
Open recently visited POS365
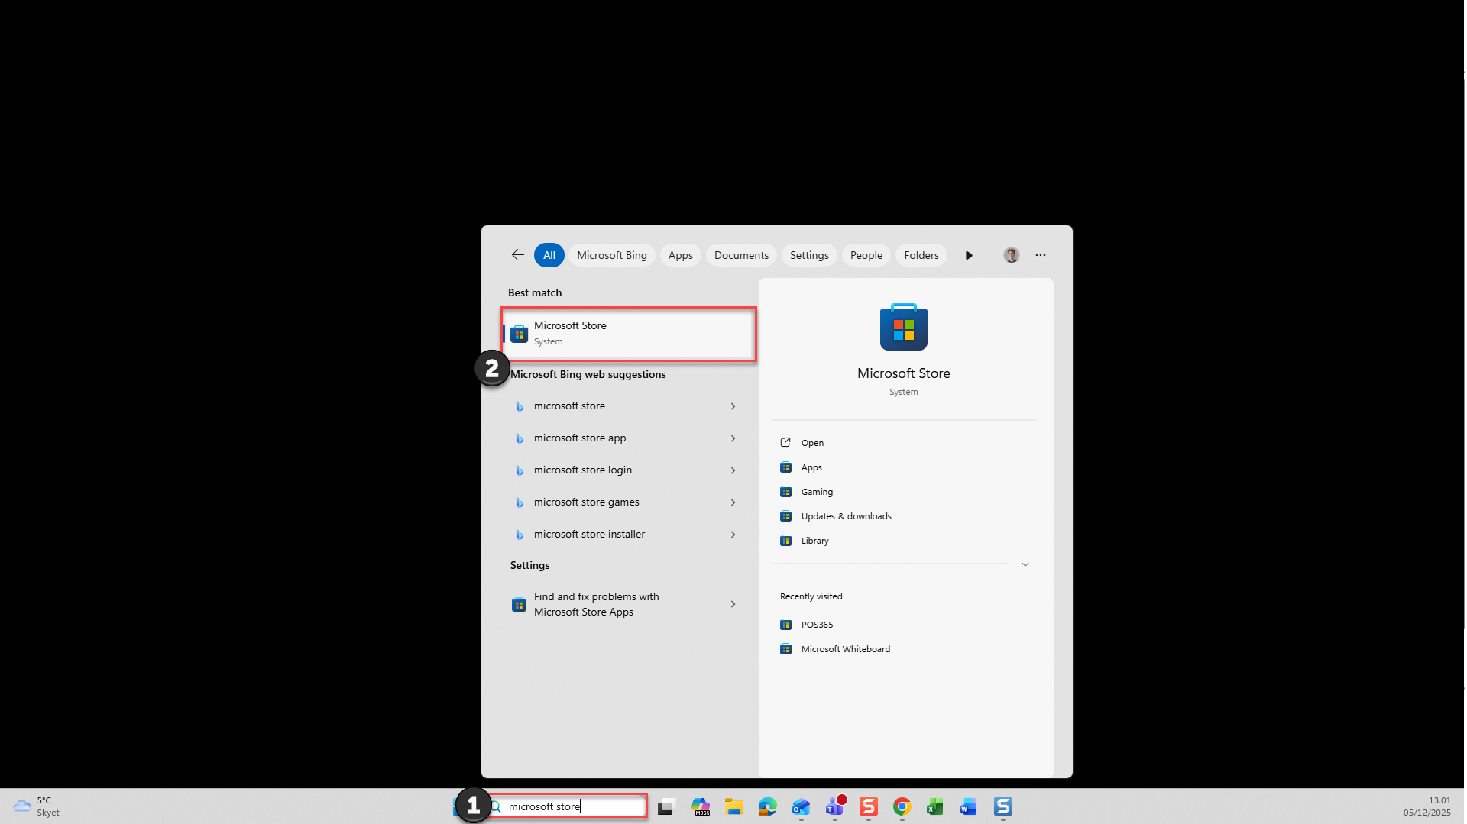[x=817, y=625]
